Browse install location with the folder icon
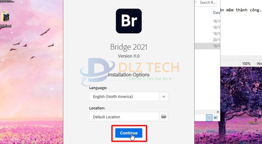The image size is (262, 144). coord(164,116)
